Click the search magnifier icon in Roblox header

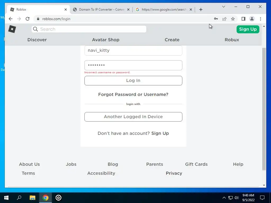[x=35, y=29]
